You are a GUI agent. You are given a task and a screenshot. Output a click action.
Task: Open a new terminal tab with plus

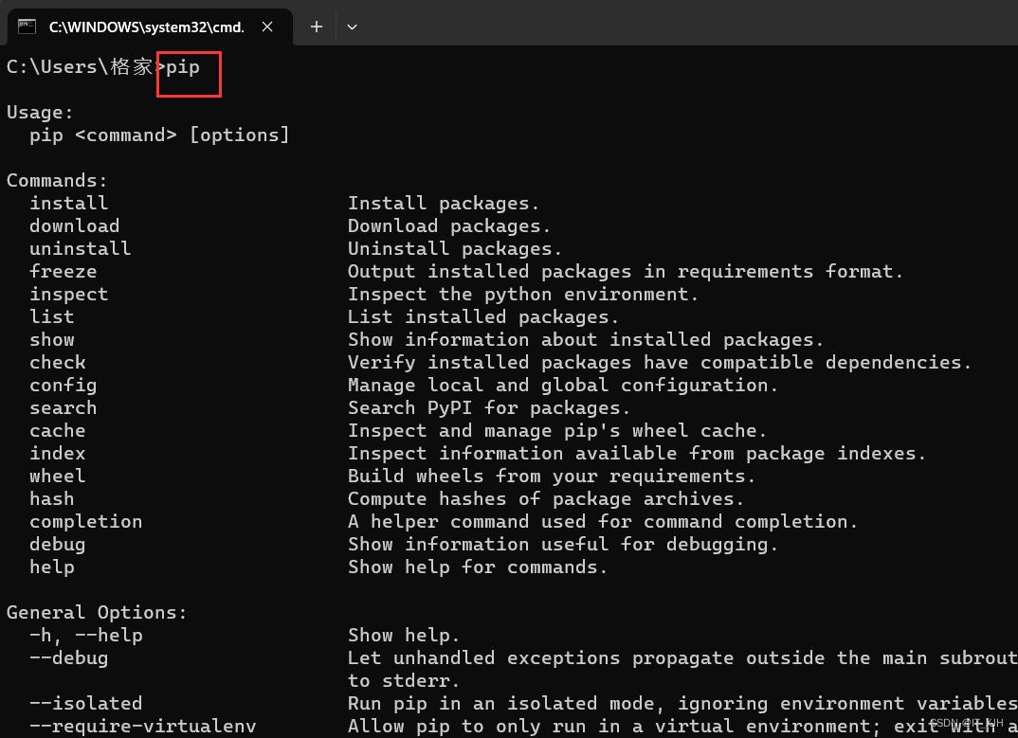coord(317,27)
